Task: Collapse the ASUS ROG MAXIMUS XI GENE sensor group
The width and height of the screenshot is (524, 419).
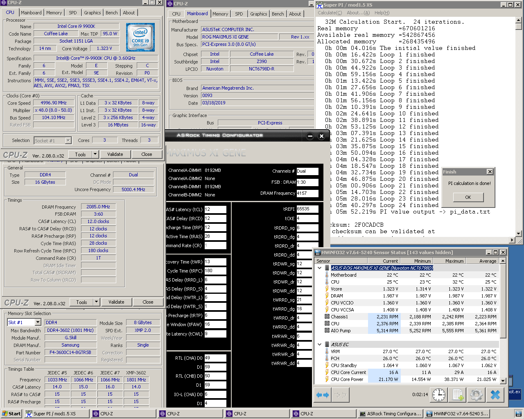Action: click(320, 268)
